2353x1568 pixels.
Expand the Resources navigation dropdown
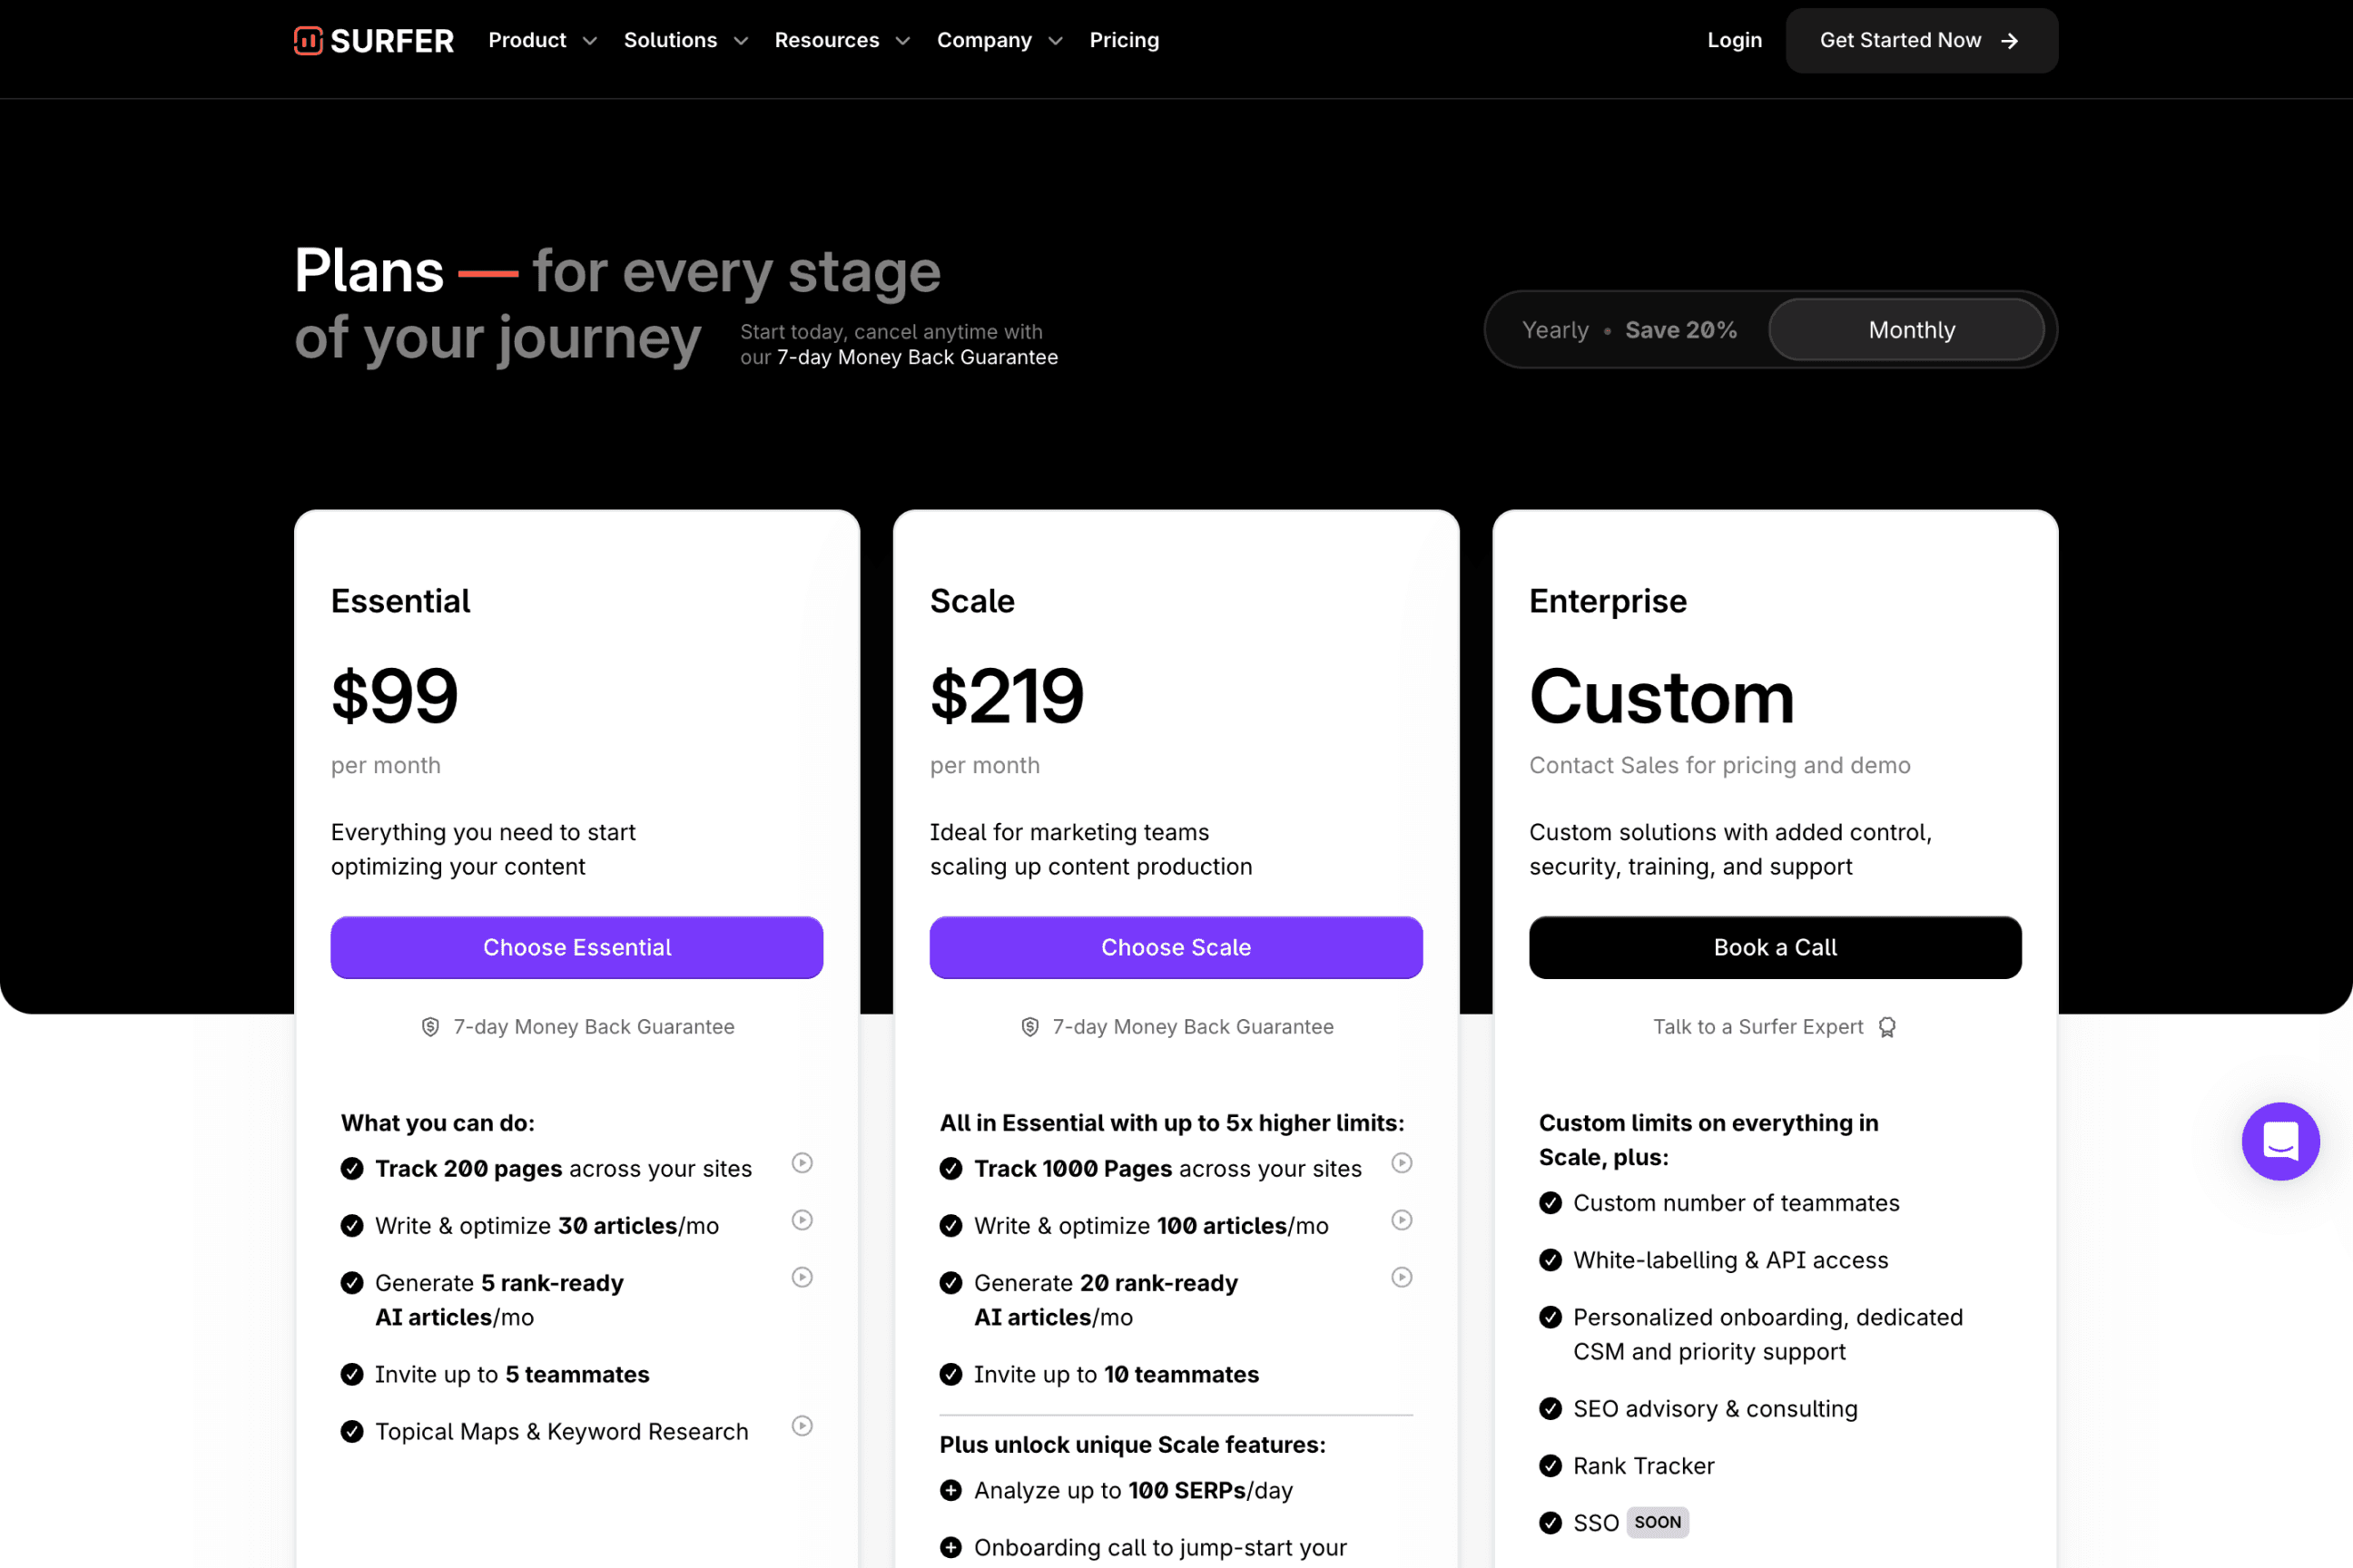[842, 40]
